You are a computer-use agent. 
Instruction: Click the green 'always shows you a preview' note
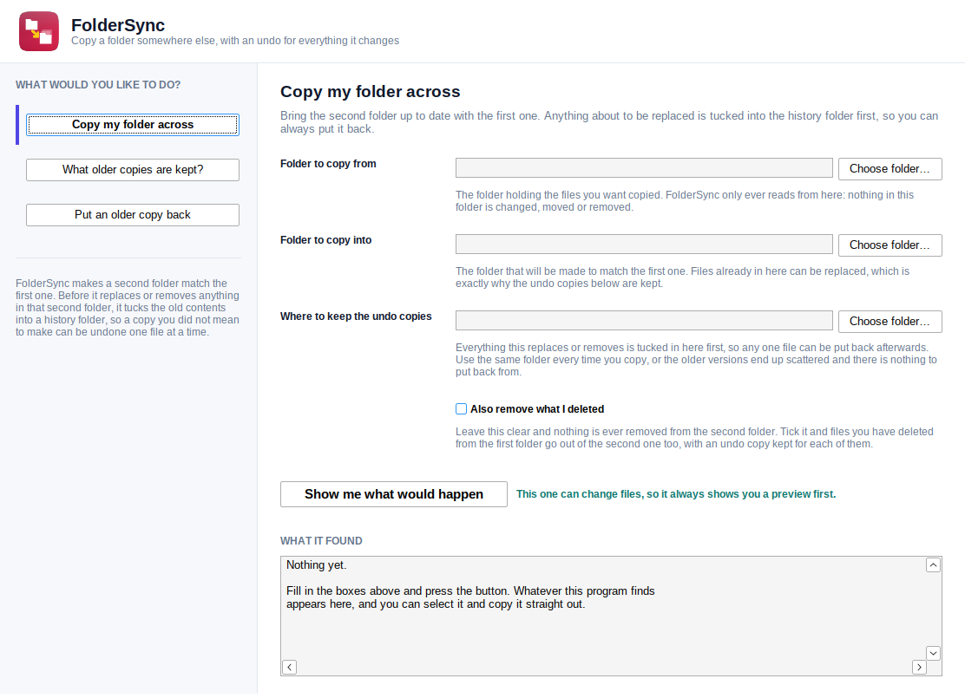pos(676,494)
